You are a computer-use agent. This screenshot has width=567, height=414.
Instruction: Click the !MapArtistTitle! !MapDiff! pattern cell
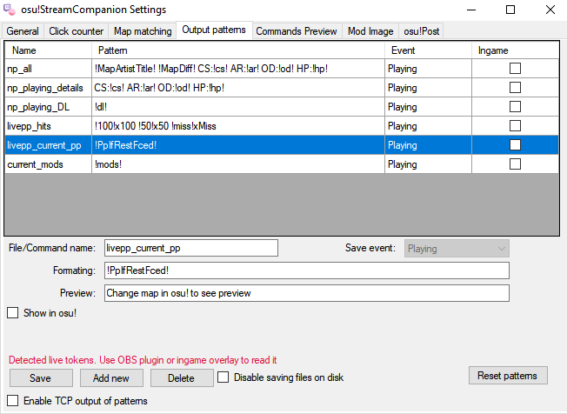(x=238, y=69)
